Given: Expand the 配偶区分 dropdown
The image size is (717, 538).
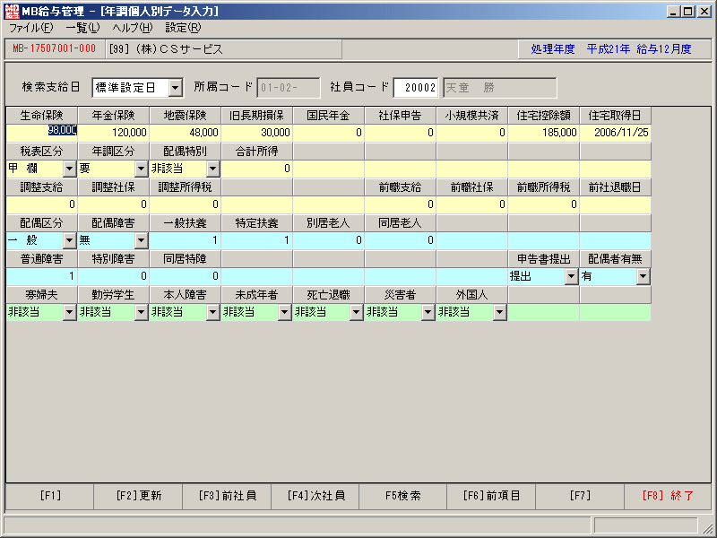Looking at the screenshot, I should coord(70,240).
